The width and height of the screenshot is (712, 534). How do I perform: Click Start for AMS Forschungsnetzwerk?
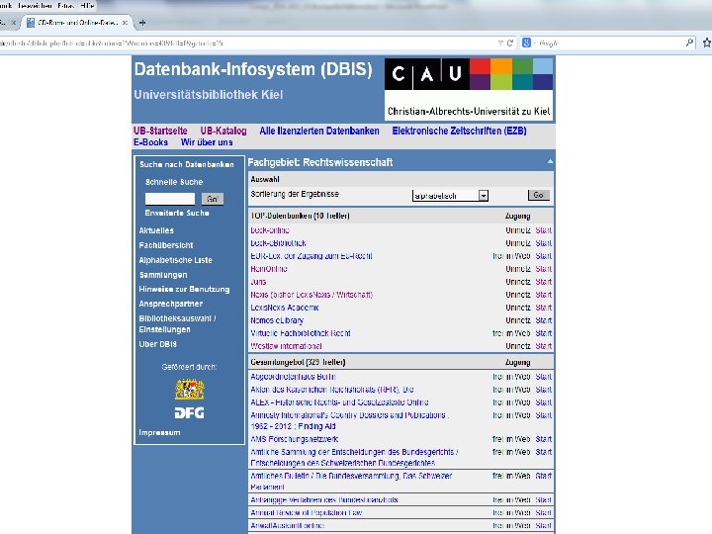pos(544,439)
